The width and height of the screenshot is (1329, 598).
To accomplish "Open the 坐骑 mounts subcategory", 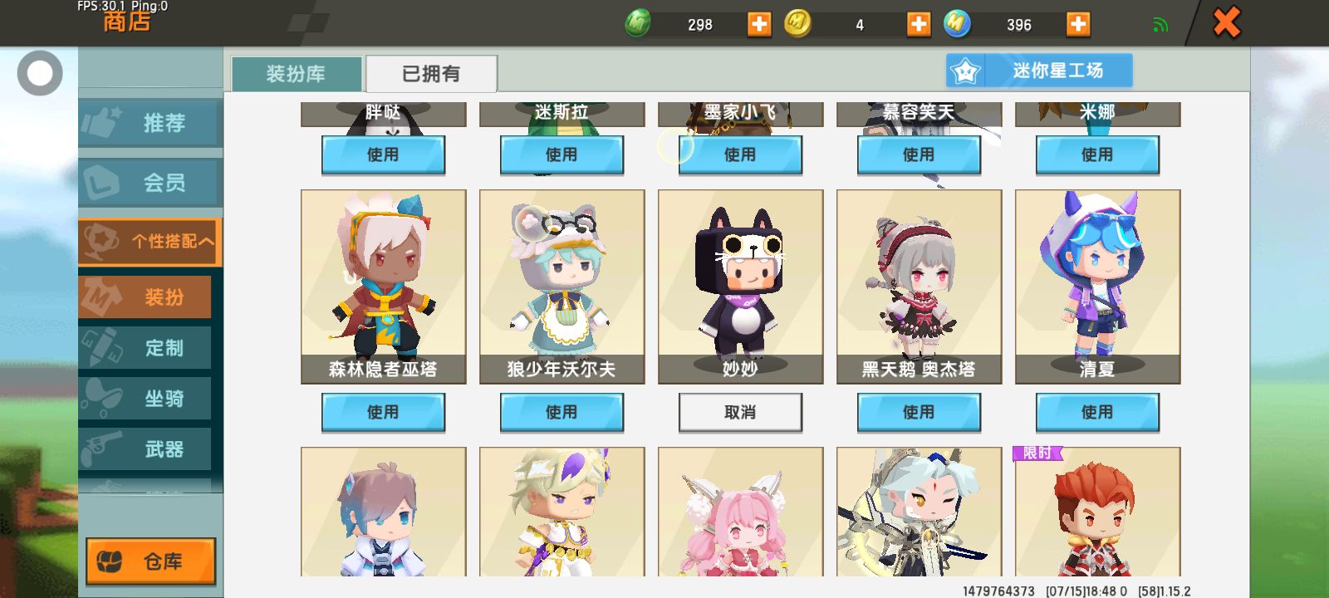I will point(145,399).
